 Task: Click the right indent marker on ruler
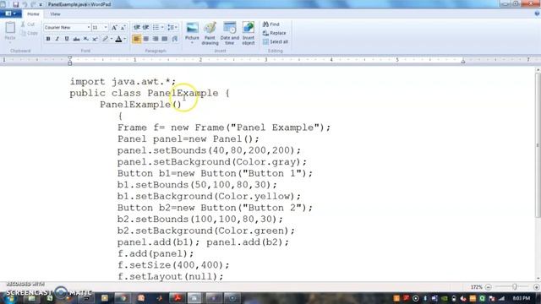pos(463,62)
